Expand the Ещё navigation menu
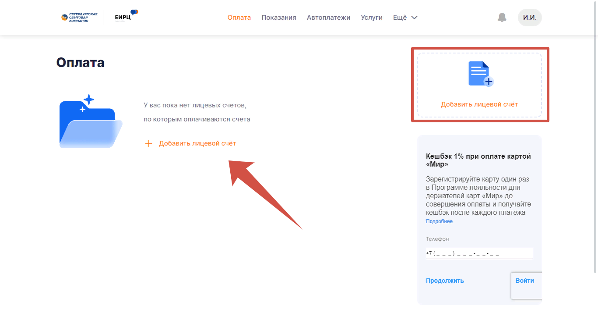Screen dimensions: 598x313 click(400, 18)
